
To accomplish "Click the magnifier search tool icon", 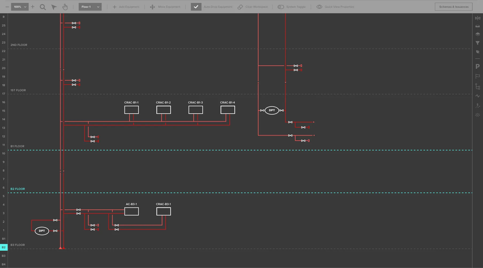I will (43, 7).
